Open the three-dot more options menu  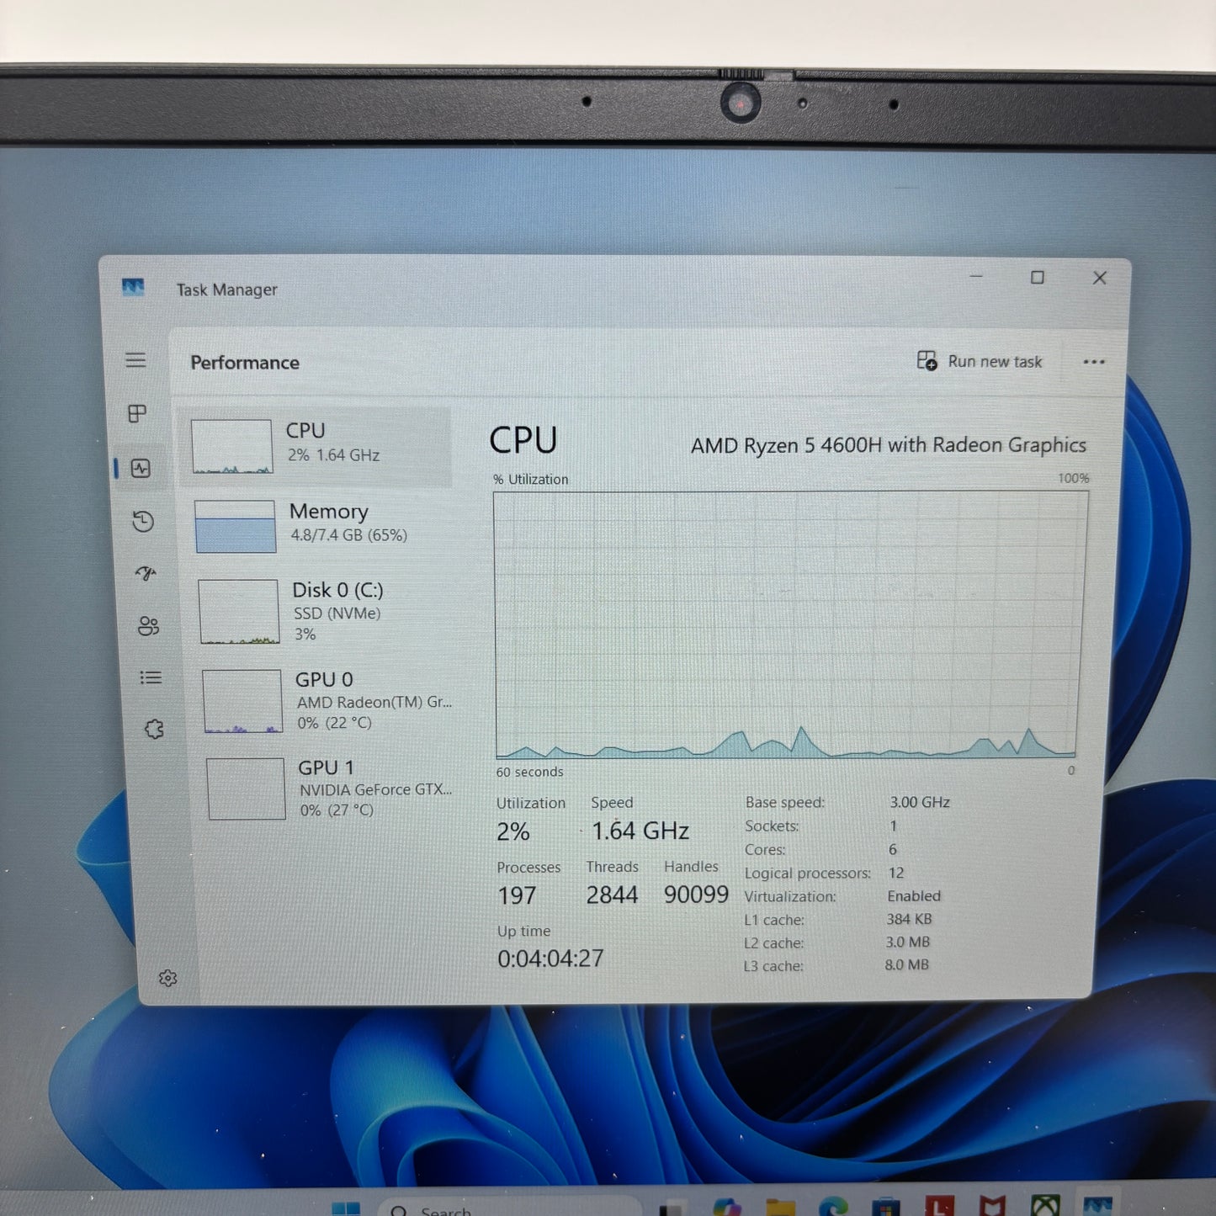point(1094,362)
